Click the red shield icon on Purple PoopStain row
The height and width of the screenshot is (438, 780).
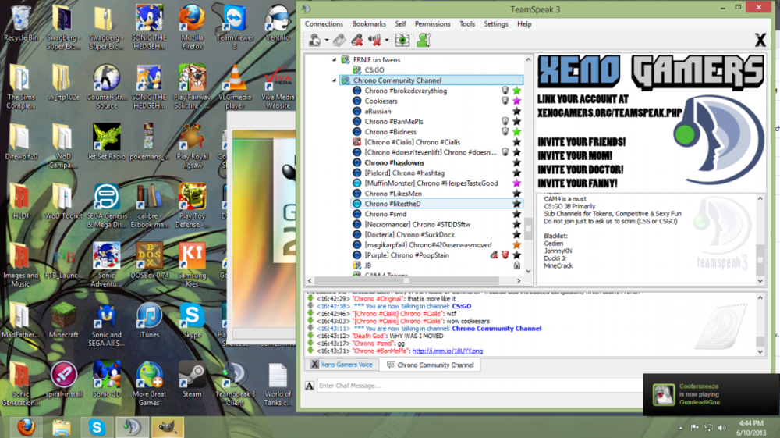(x=505, y=255)
